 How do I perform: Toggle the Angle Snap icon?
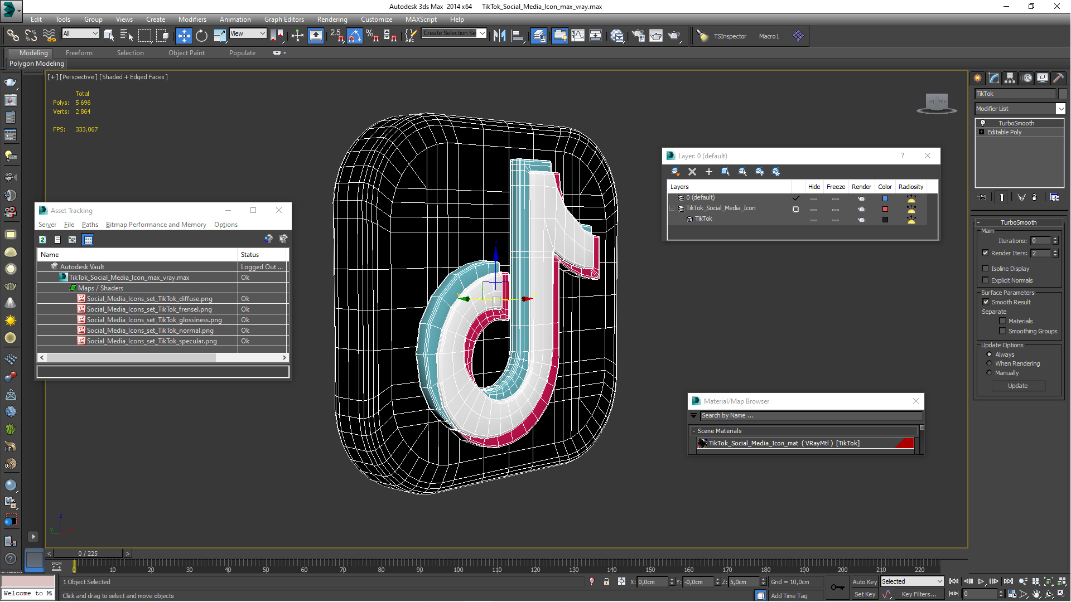tap(354, 36)
